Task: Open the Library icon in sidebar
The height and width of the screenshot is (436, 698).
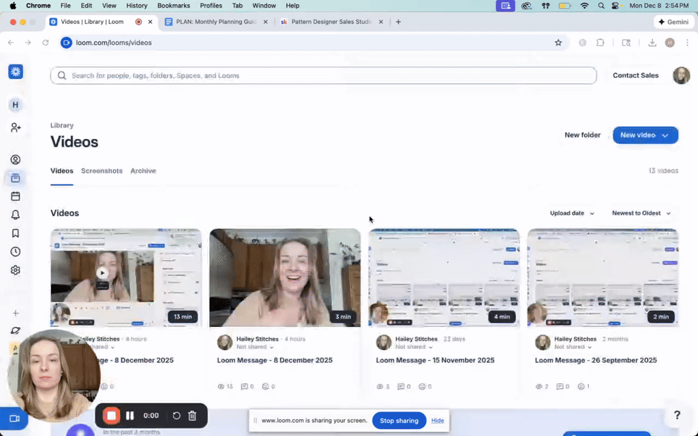Action: [x=16, y=178]
